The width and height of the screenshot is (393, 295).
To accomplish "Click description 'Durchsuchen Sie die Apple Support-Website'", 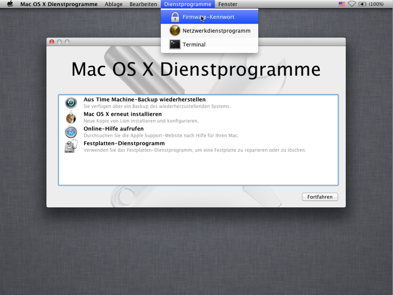I will pyautogui.click(x=161, y=135).
